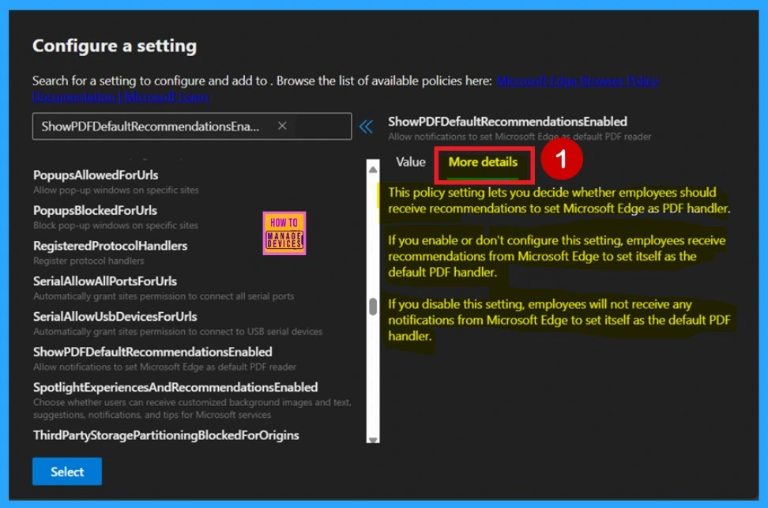
Task: Click the 'connect to USB serial devices' description
Action: pyautogui.click(x=178, y=332)
